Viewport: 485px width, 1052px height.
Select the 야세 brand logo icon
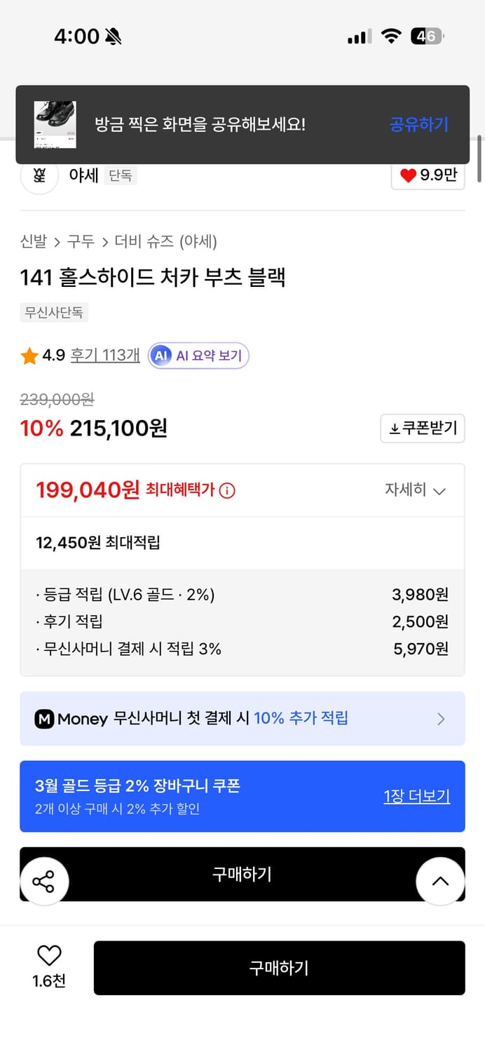39,176
